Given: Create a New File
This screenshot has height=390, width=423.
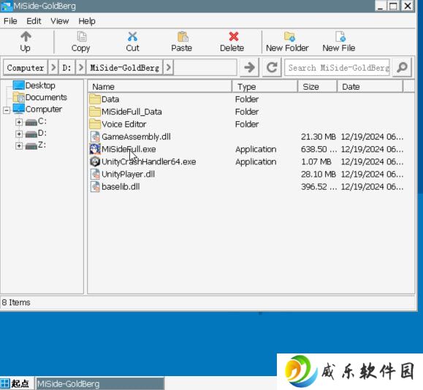Looking at the screenshot, I should [x=339, y=42].
